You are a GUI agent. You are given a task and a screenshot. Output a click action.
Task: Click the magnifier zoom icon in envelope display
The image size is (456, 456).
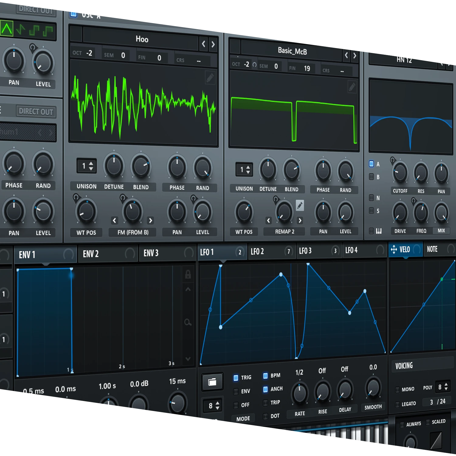click(x=188, y=322)
